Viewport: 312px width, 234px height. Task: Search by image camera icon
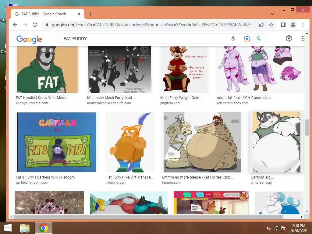point(247,39)
